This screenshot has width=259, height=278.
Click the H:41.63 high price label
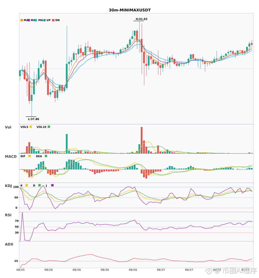[141, 19]
